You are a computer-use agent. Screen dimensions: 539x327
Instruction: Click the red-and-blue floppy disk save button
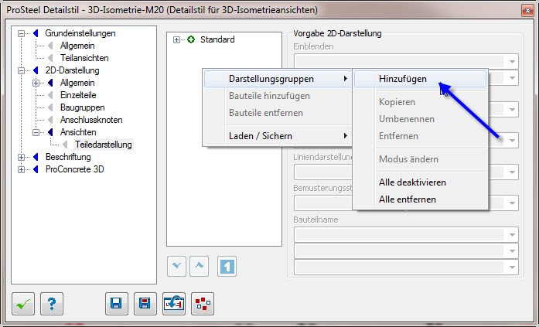pyautogui.click(x=145, y=304)
